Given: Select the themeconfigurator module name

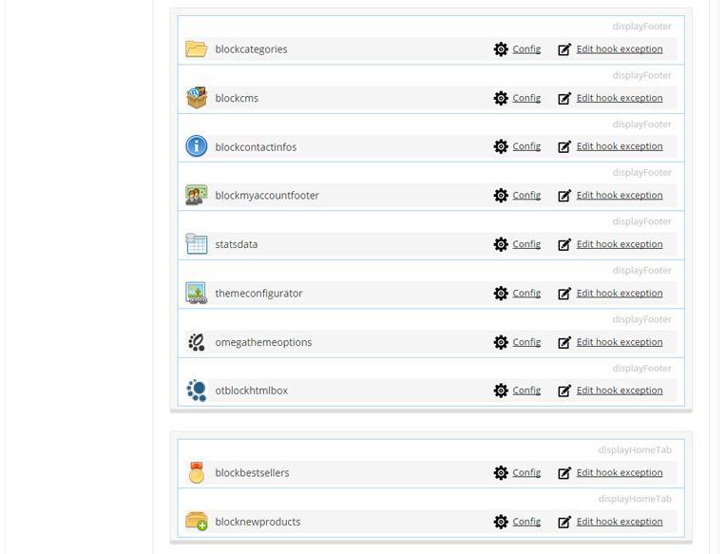Looking at the screenshot, I should [x=258, y=294].
